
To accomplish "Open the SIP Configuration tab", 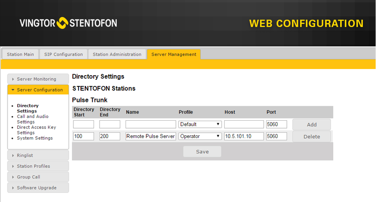I will pyautogui.click(x=63, y=54).
